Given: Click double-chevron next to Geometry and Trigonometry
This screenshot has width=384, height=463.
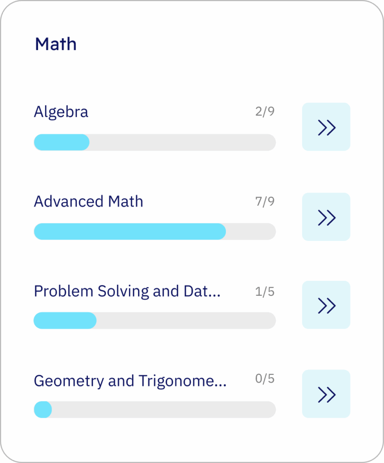Looking at the screenshot, I should click(x=326, y=394).
